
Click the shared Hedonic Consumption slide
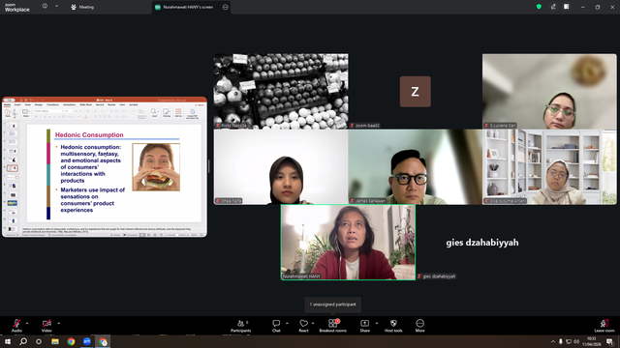(114, 174)
